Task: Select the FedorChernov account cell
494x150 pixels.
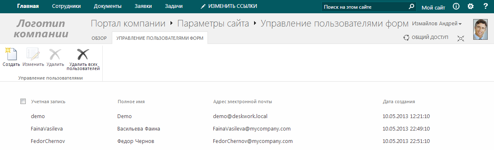Action: (48, 141)
